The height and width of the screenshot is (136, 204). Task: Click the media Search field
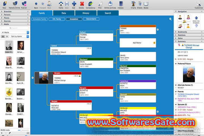(x=15, y=28)
